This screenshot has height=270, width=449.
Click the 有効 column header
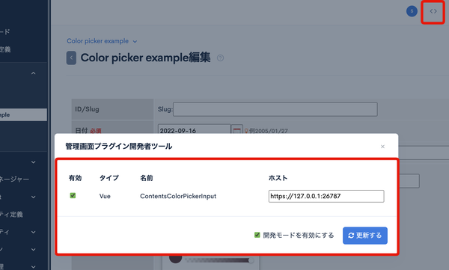75,178
